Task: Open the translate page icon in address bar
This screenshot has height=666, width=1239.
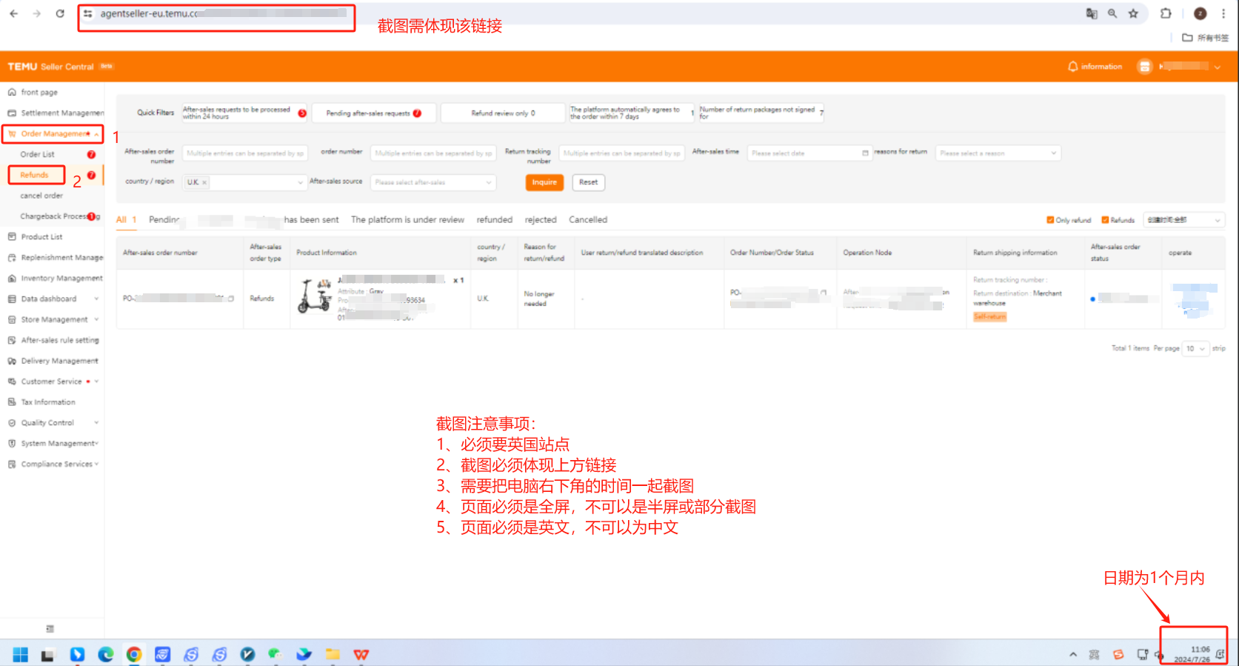Action: [1092, 13]
